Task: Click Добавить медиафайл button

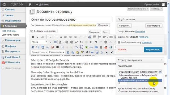Action: (x=43, y=31)
